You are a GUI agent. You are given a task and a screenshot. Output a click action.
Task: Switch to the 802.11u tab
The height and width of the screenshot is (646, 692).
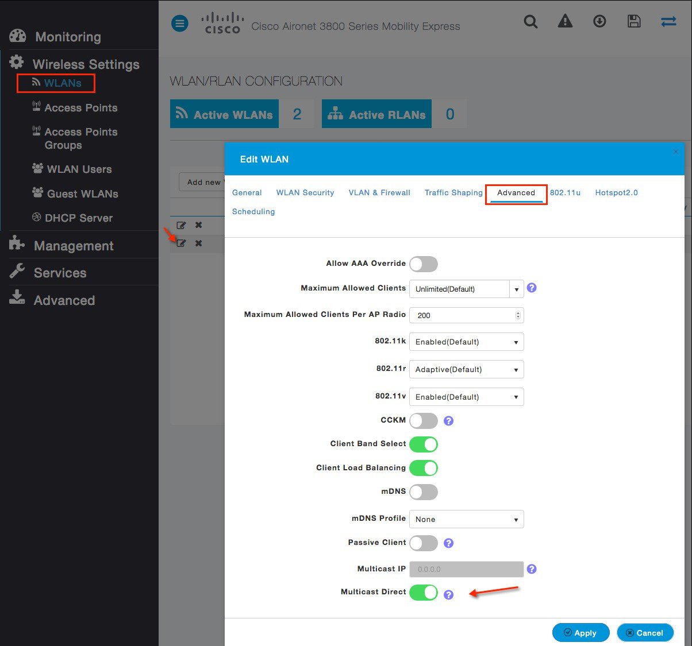click(565, 192)
